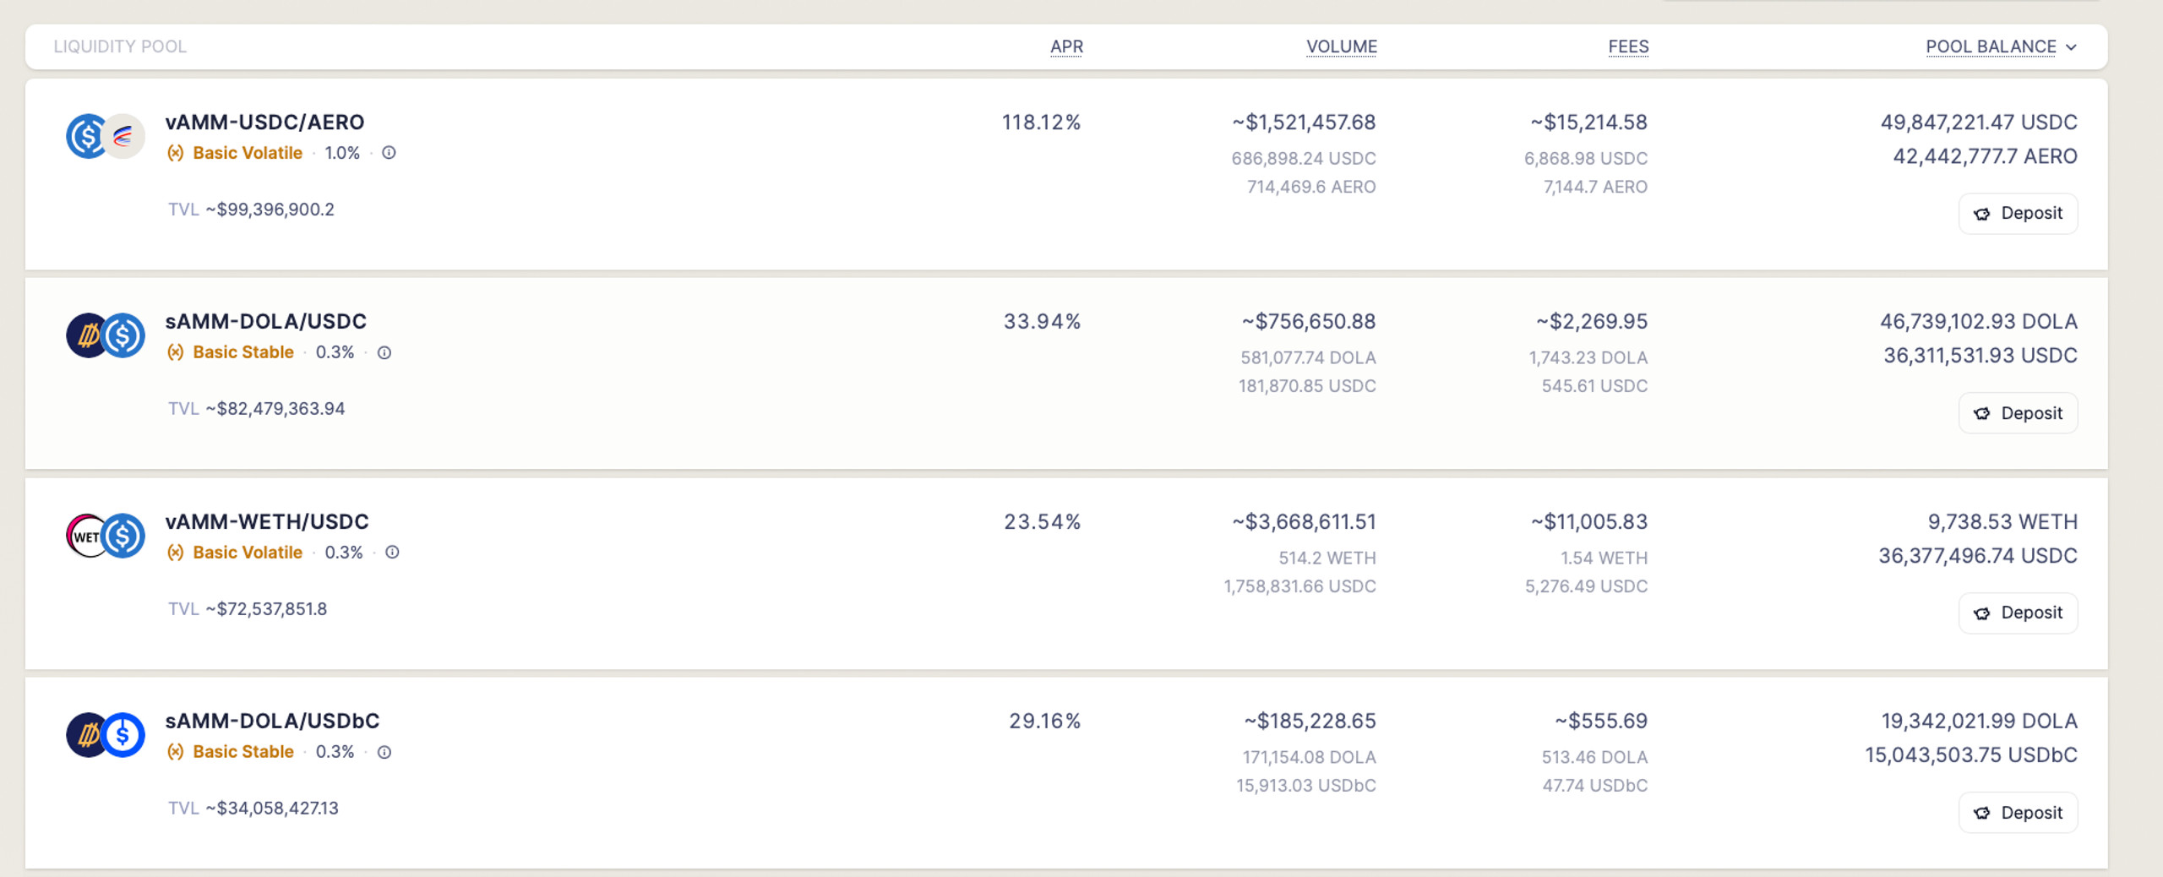Viewport: 2163px width, 877px height.
Task: Click the USDC/AERO token pair icon
Action: point(106,136)
